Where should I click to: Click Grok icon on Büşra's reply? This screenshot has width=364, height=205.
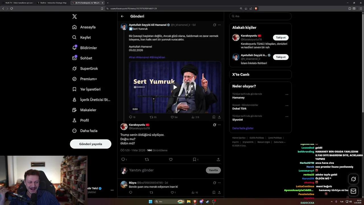point(215,183)
